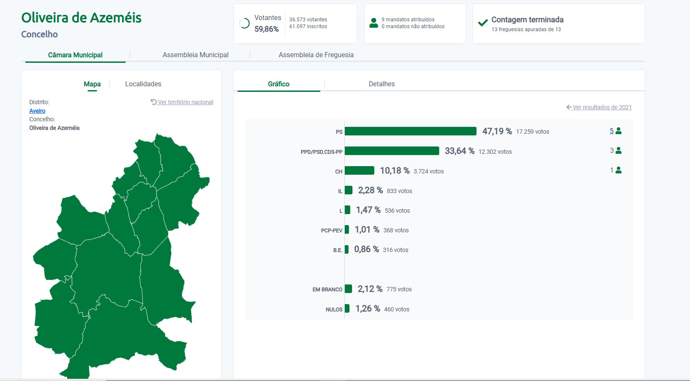This screenshot has height=381, width=690.
Task: Click the PS 5 mandates number link
Action: coord(612,131)
